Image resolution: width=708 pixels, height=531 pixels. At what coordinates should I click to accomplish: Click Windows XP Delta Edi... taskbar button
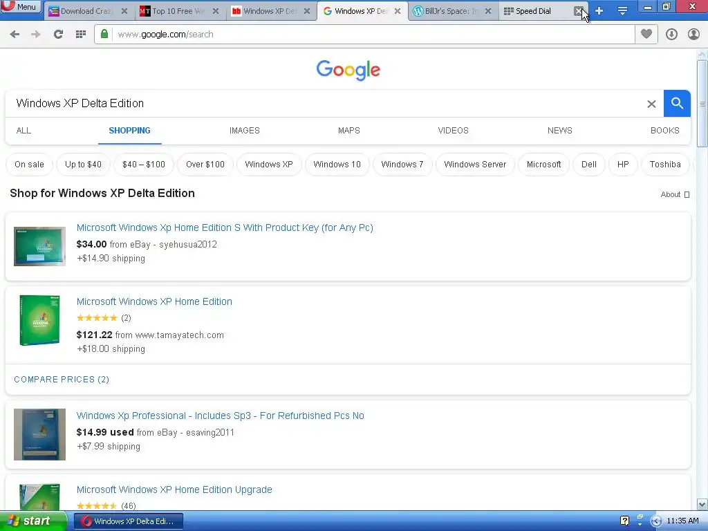[128, 521]
